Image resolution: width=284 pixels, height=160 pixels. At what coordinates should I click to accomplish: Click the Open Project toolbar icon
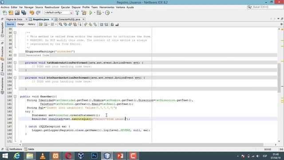tap(17, 13)
